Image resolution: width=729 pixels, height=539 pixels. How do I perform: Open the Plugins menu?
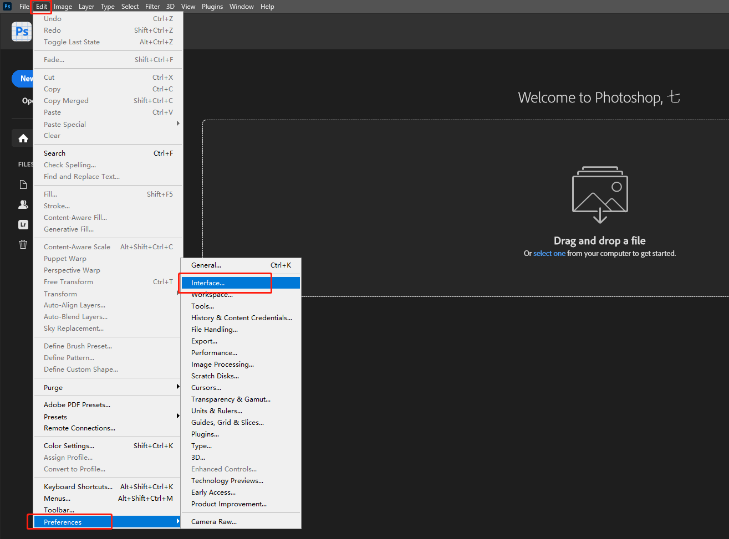point(212,7)
